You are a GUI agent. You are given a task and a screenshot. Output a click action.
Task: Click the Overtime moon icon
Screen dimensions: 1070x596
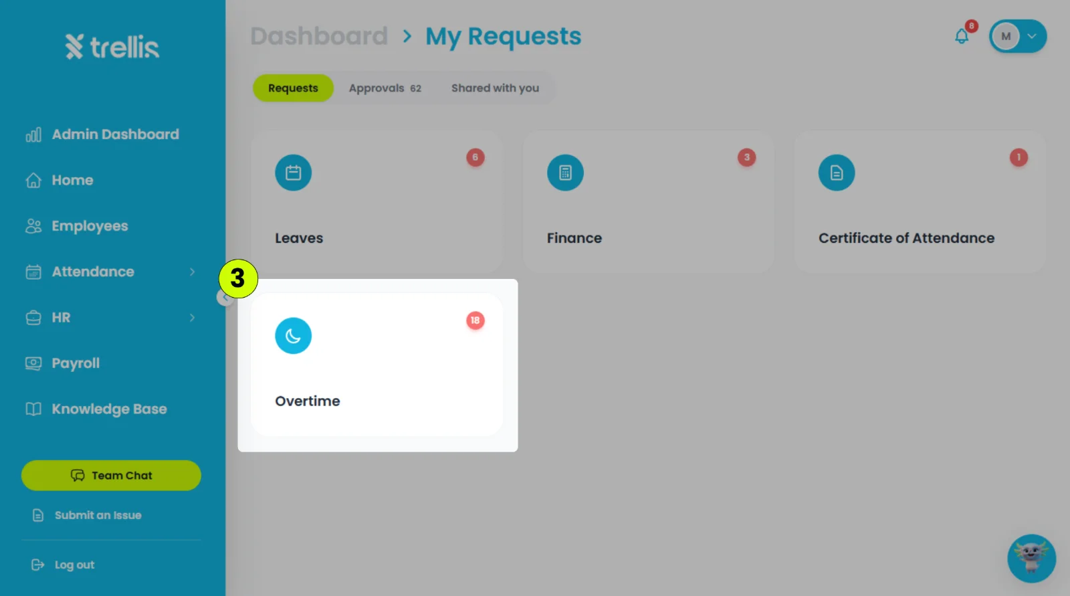coord(294,336)
